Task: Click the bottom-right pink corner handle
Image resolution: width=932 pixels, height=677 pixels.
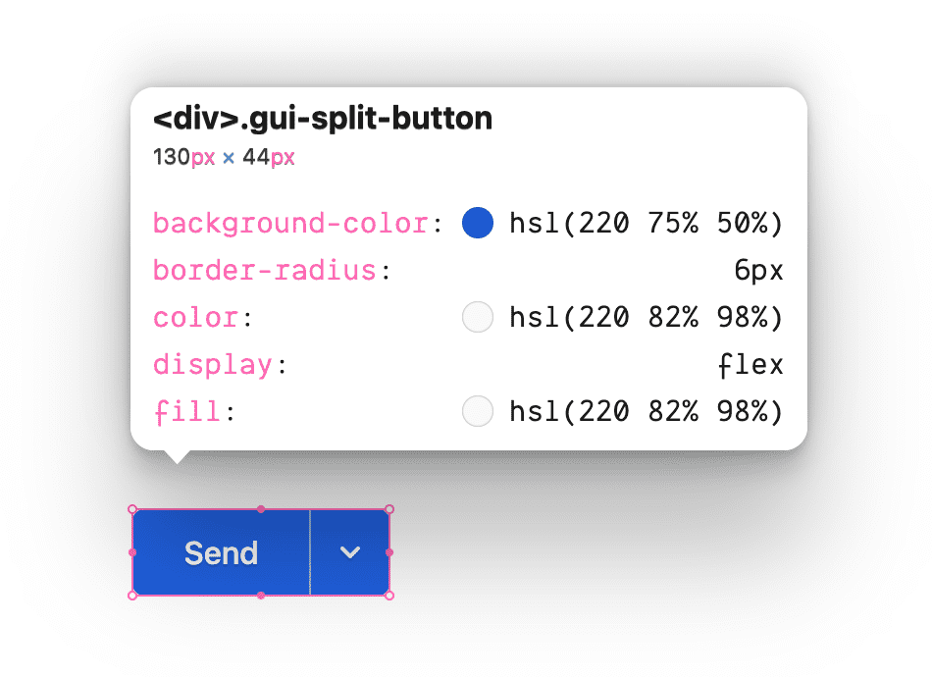Action: click(x=388, y=596)
